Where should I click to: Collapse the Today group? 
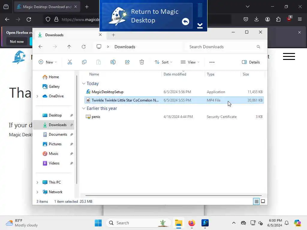coord(84,84)
